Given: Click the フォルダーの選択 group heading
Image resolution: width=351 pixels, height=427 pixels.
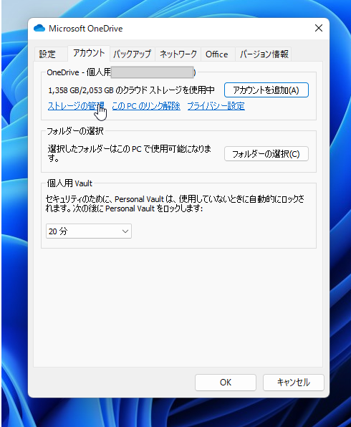Looking at the screenshot, I should (75, 131).
